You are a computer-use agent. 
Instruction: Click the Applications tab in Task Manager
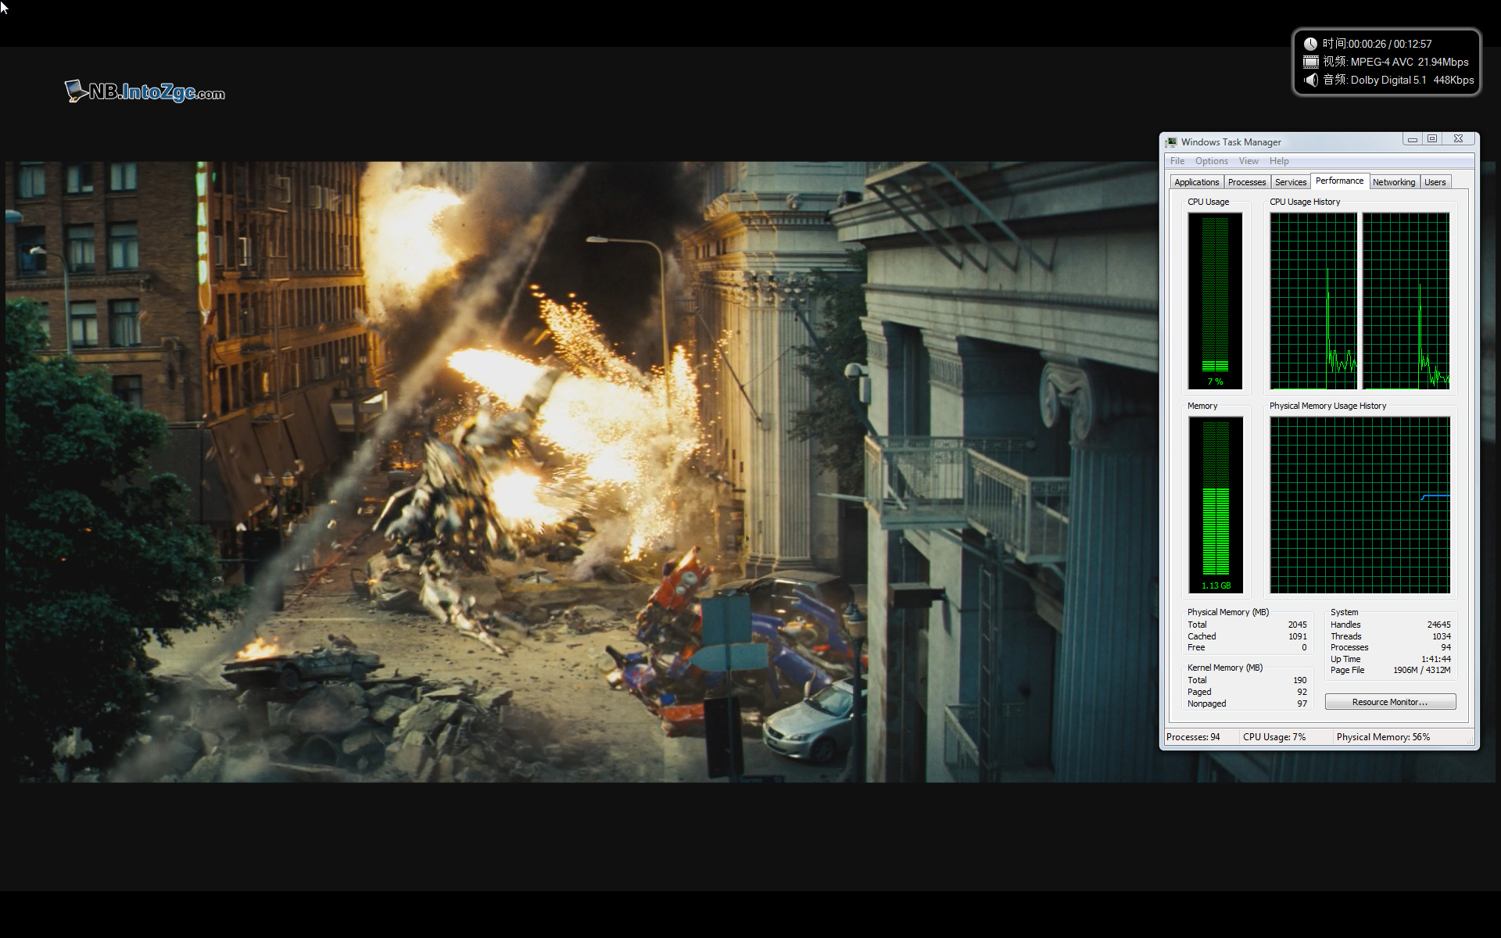1198,181
